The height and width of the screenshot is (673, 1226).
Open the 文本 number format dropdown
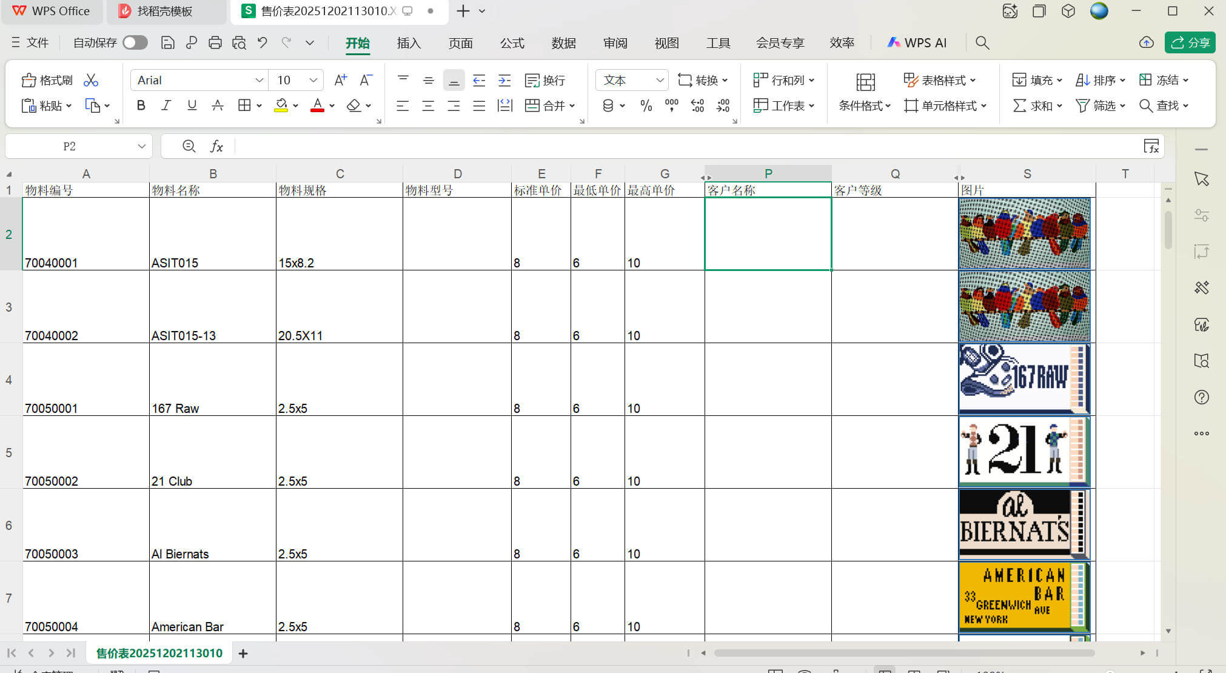[x=659, y=80]
